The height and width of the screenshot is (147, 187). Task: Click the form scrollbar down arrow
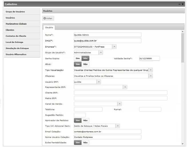coord(183,144)
